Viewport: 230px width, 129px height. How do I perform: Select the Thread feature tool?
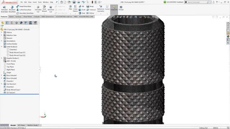pyautogui.click(x=121, y=8)
